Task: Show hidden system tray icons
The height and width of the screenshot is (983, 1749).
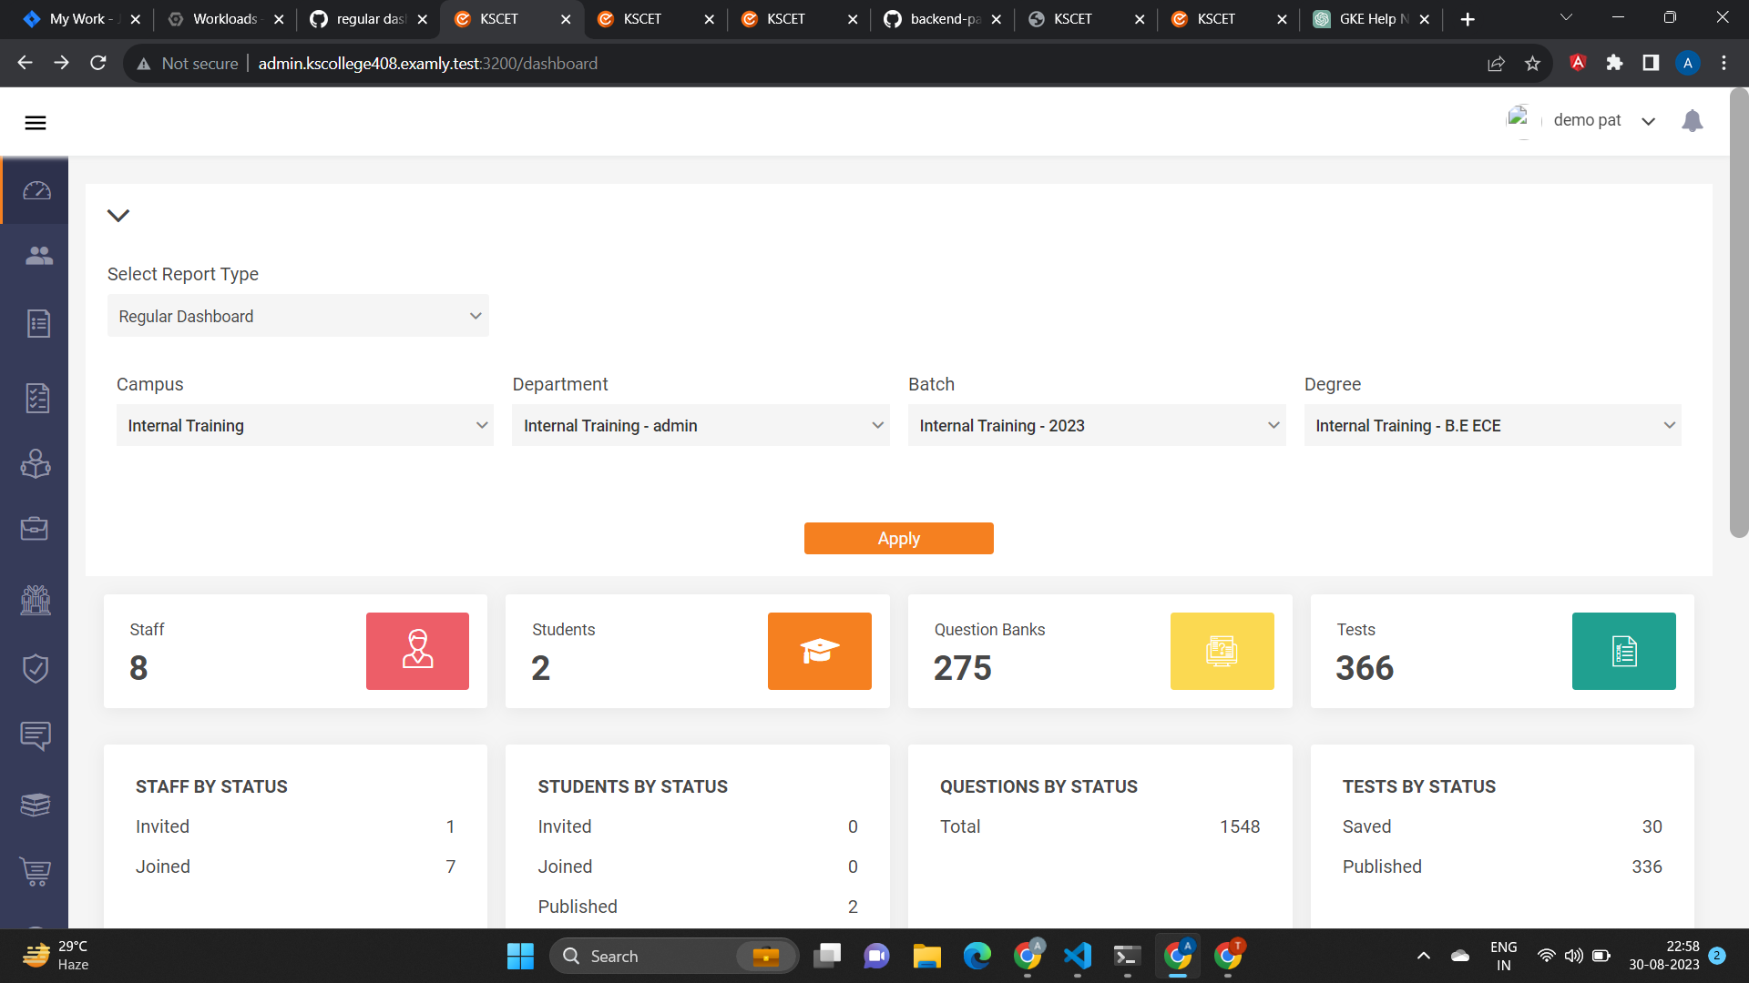Action: point(1423,956)
